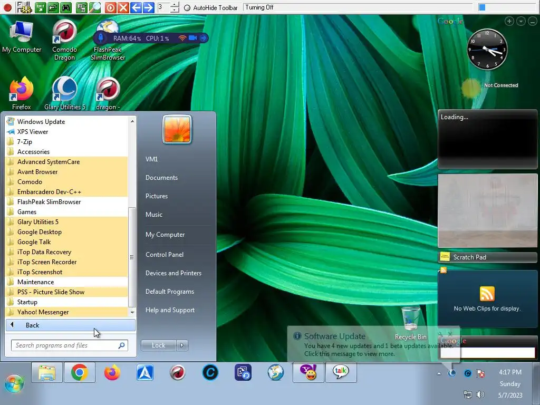Click the number field showing 3
Image resolution: width=540 pixels, height=405 pixels.
click(163, 7)
